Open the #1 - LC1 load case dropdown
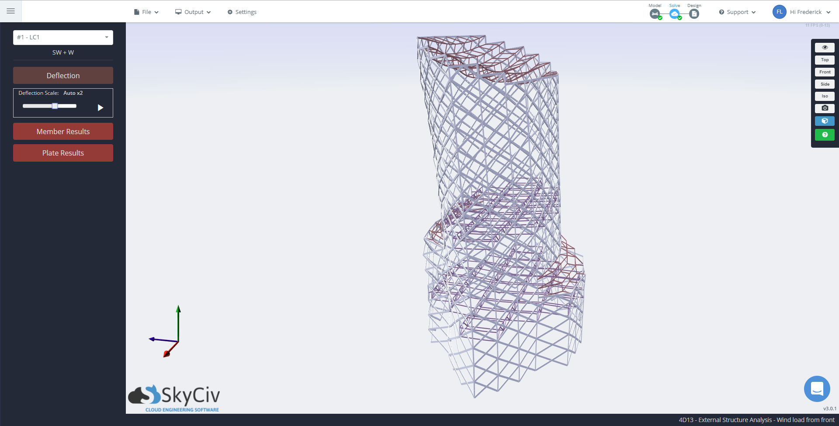The height and width of the screenshot is (426, 839). pos(63,37)
